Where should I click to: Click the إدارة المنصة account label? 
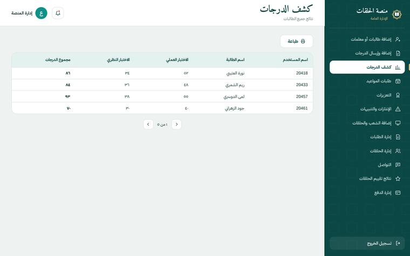[22, 13]
